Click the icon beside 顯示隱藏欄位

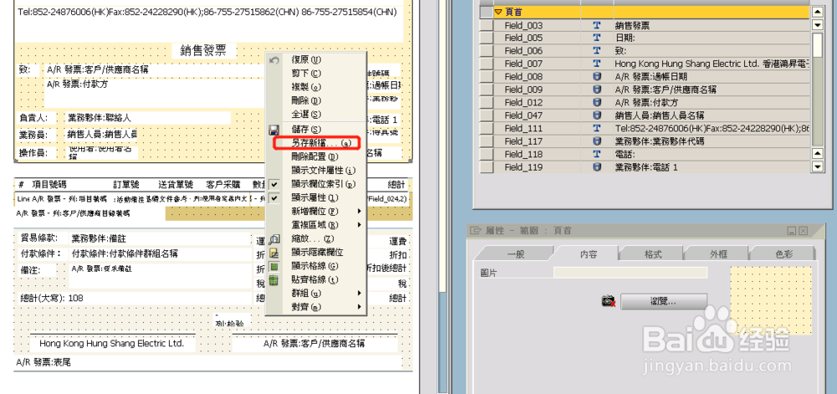(x=275, y=253)
